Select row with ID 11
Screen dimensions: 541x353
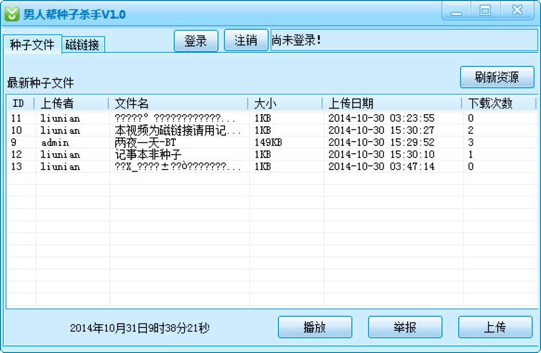(x=272, y=118)
